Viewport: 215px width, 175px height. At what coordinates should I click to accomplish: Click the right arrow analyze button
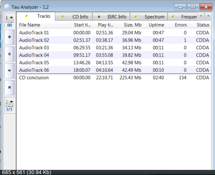coord(9,71)
